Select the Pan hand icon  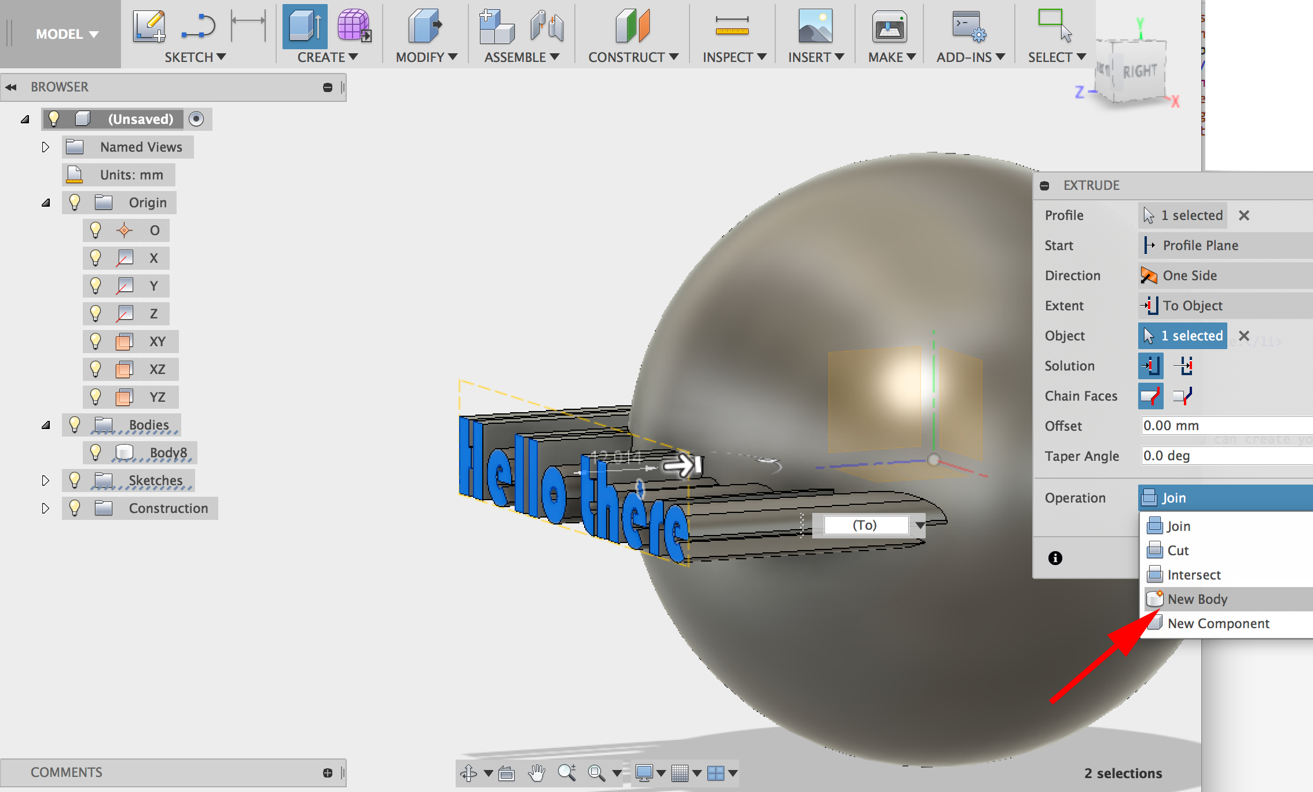[537, 773]
